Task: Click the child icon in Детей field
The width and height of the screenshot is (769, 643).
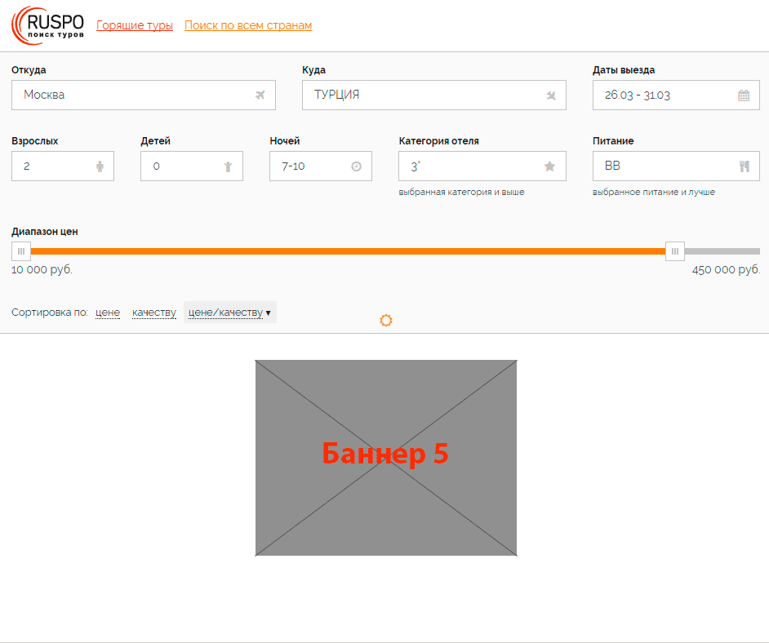Action: click(228, 166)
